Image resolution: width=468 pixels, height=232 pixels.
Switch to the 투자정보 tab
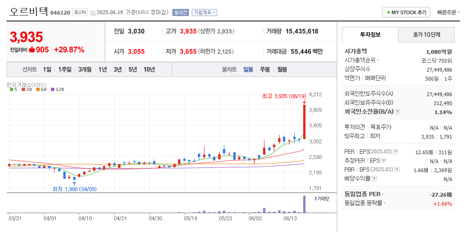click(x=370, y=34)
